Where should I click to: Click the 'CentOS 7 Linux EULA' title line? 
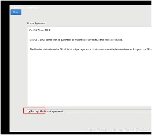point(40,30)
